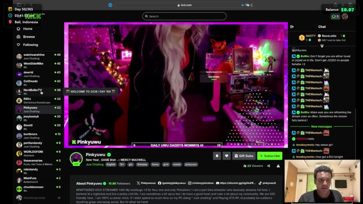Click NA5TY in gift leaderboard
Viewport: 363px width, 204px height.
(x=311, y=36)
